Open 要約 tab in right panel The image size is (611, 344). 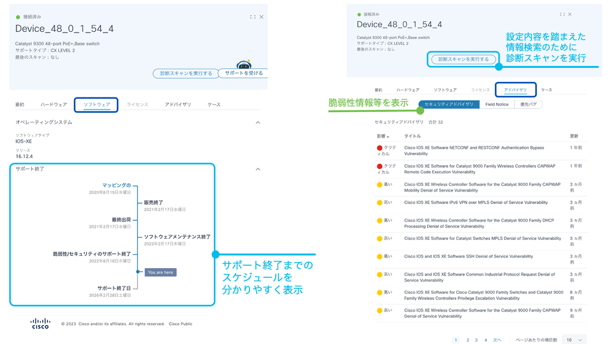click(x=379, y=90)
